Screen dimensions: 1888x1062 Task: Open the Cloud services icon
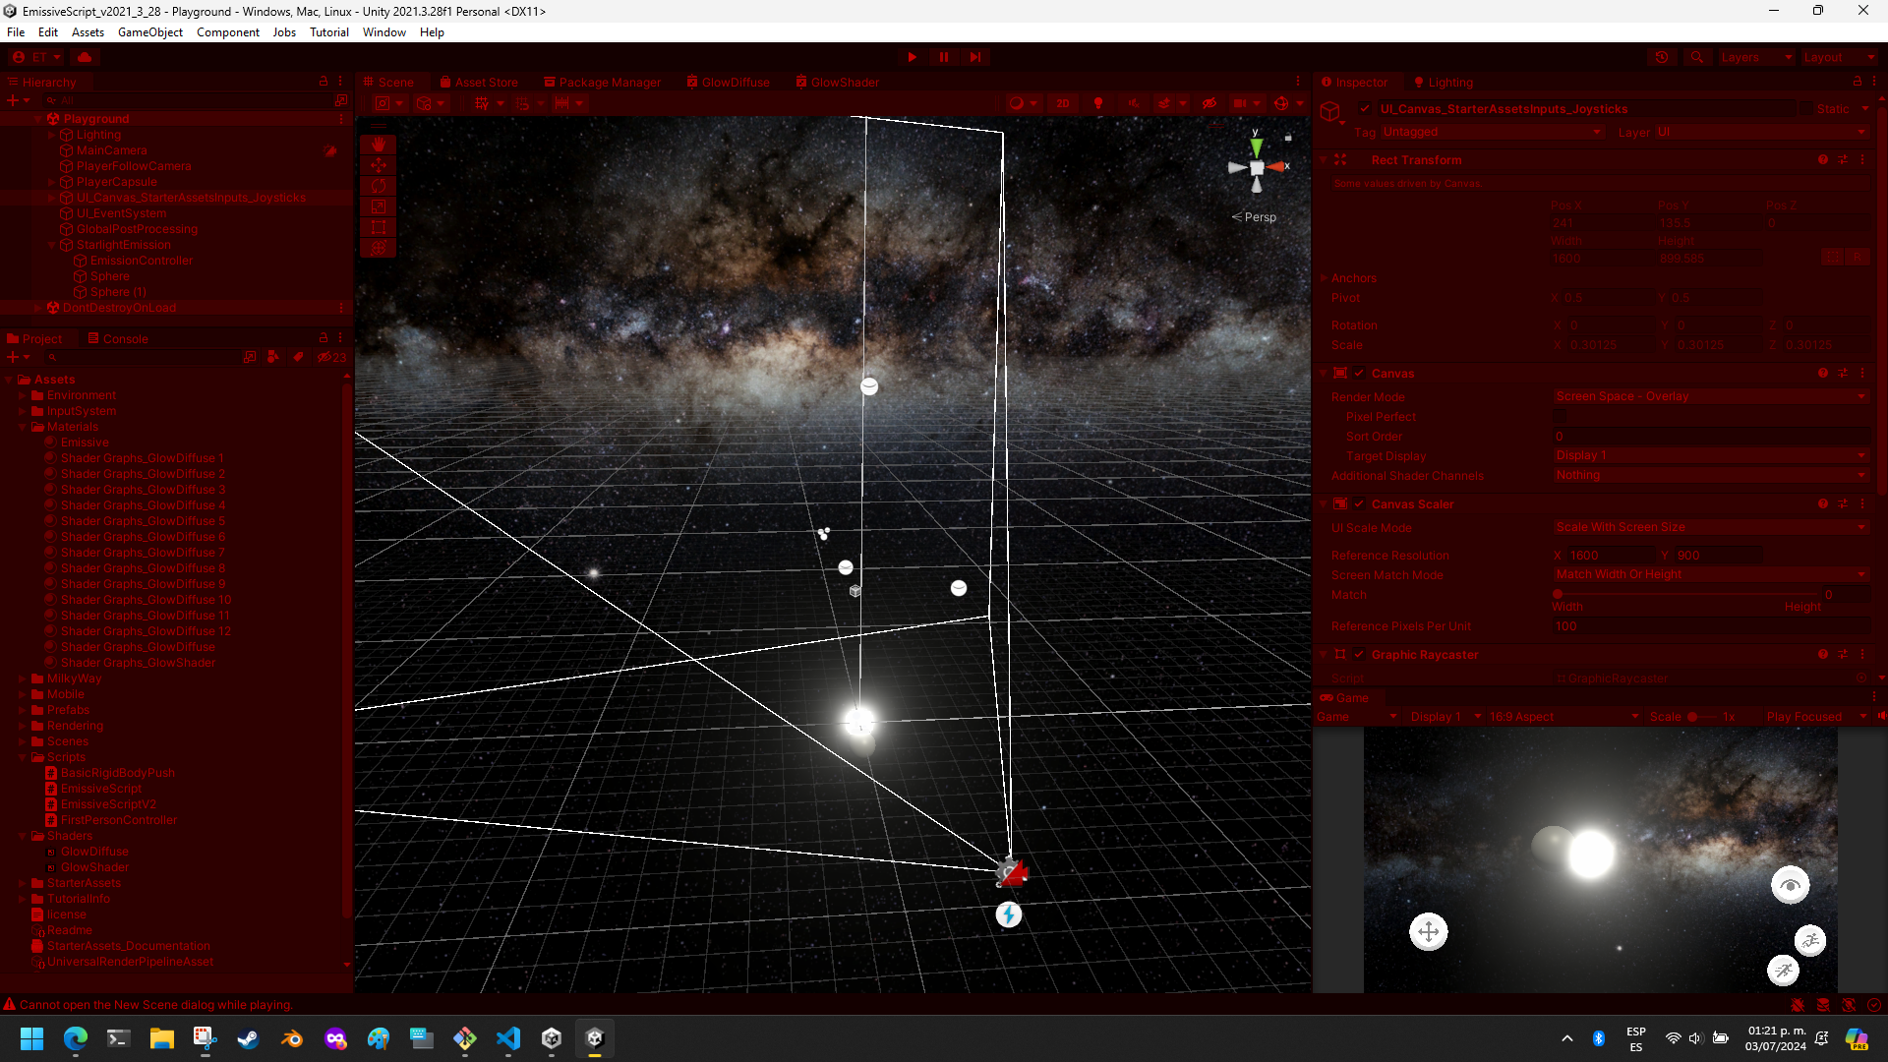point(85,57)
